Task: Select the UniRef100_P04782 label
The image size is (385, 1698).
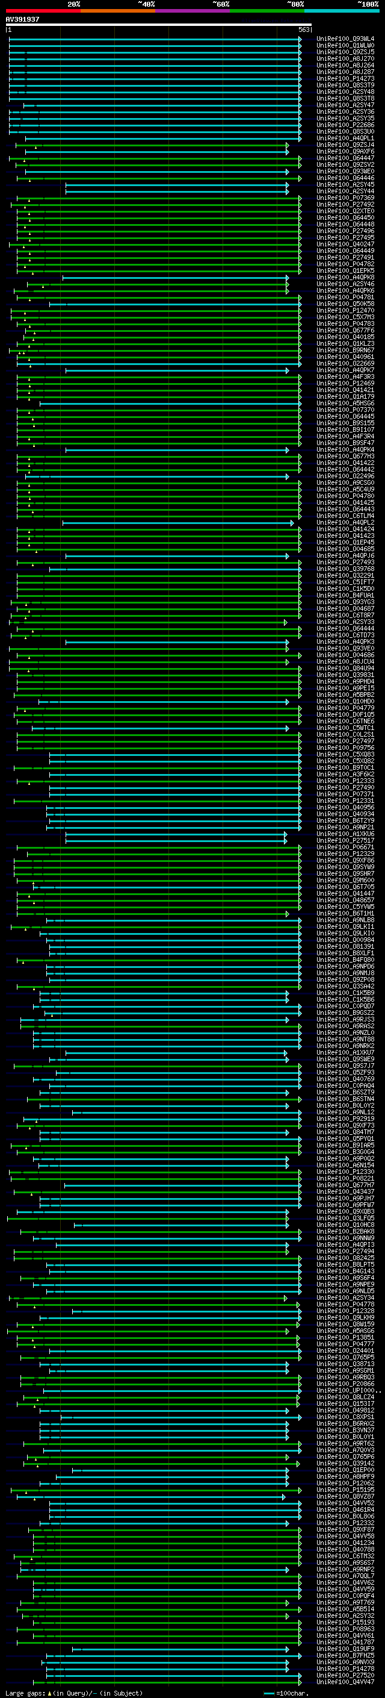Action: point(345,264)
